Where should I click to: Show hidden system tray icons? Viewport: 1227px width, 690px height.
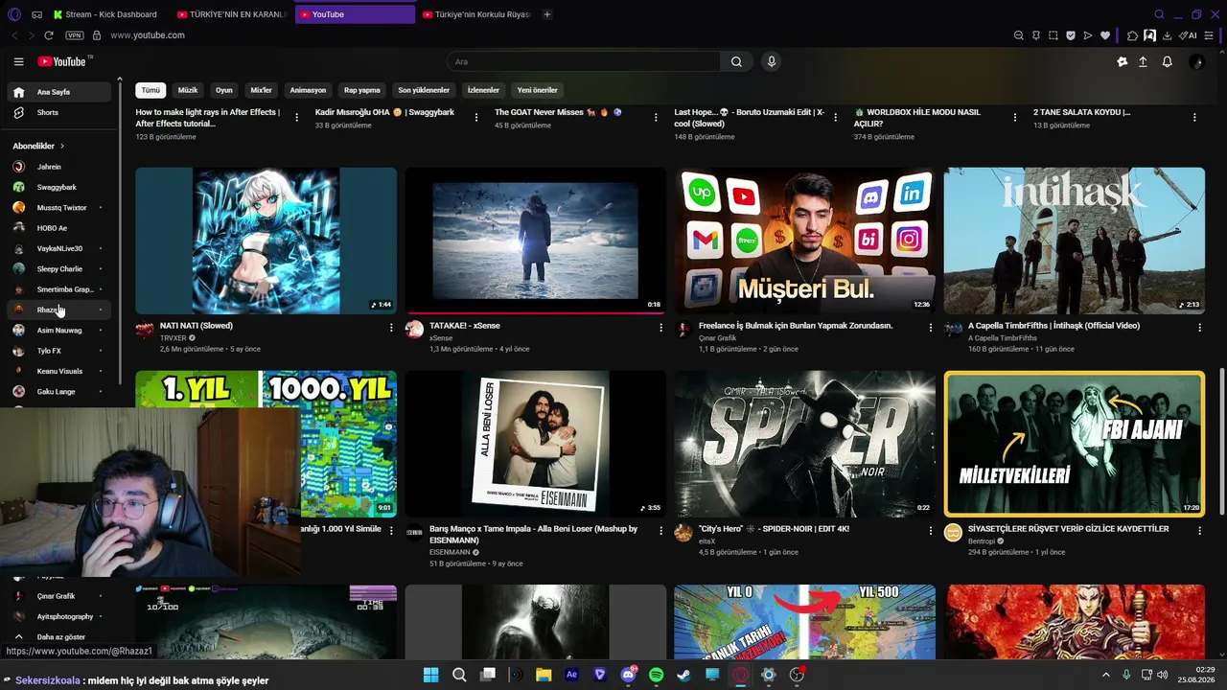(x=1105, y=675)
